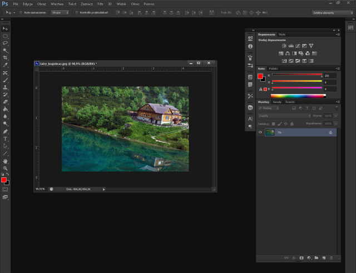Select the Eraser tool
This screenshot has height=273, width=356.
coord(5,102)
